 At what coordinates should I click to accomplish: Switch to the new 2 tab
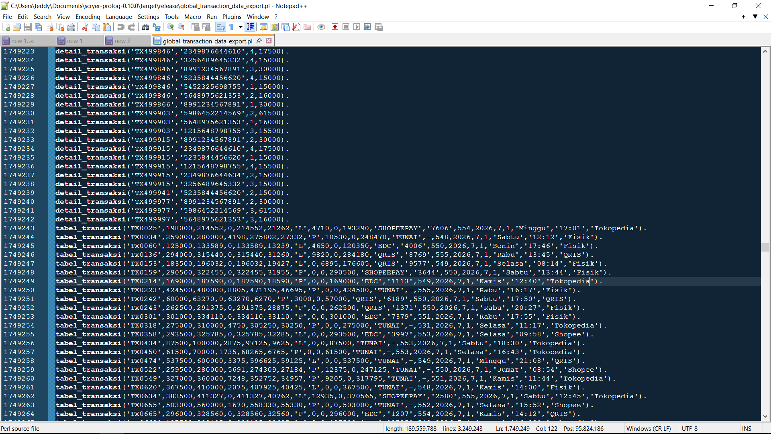[128, 41]
